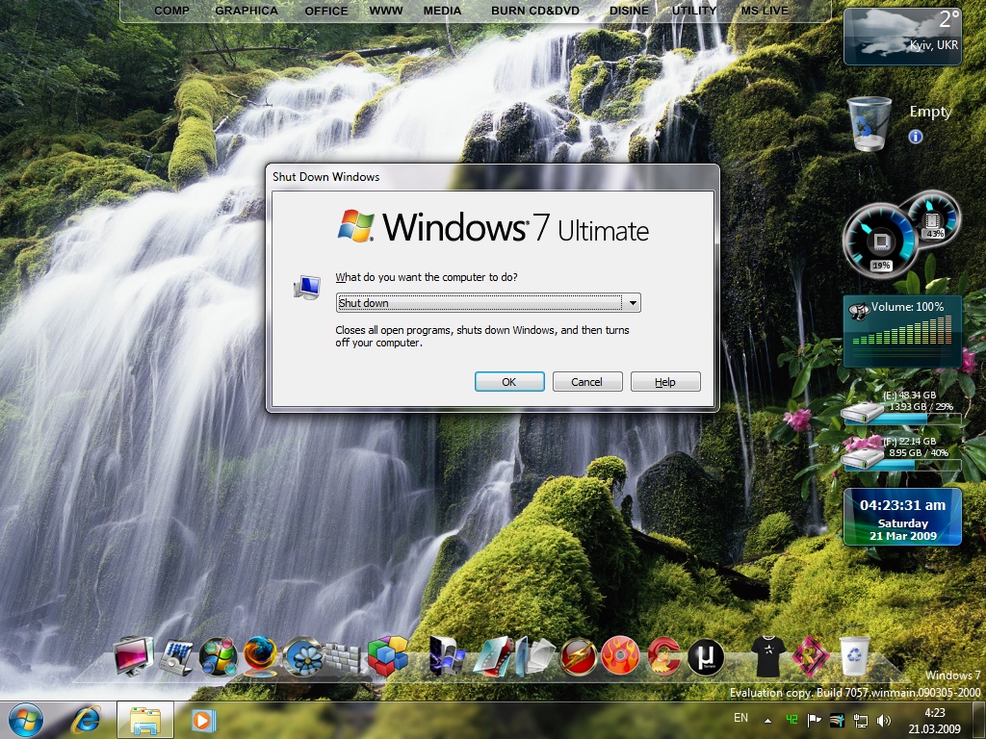Open the DISINE menu
The height and width of the screenshot is (739, 986).
pos(629,11)
